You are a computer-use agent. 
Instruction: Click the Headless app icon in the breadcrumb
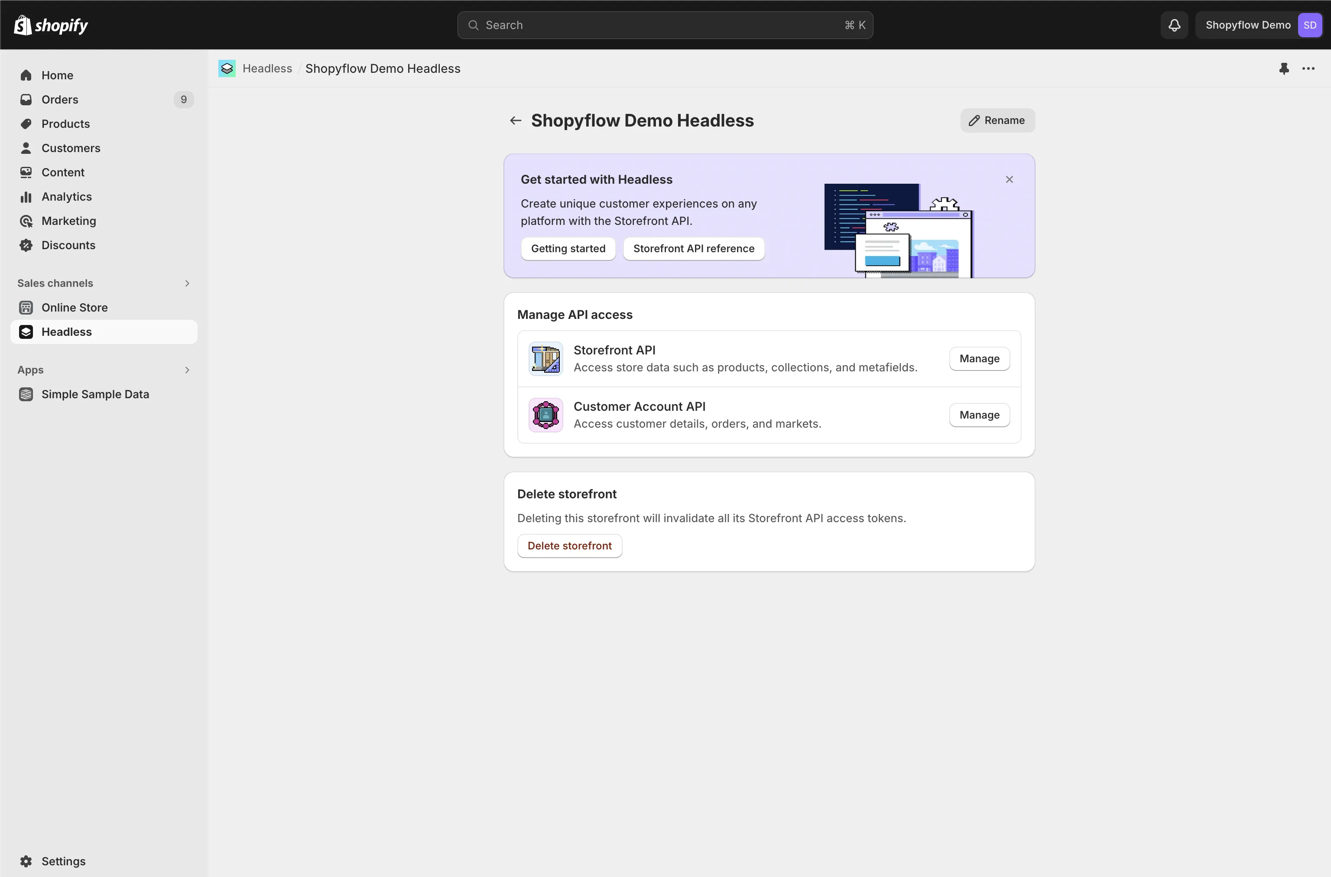pyautogui.click(x=227, y=68)
